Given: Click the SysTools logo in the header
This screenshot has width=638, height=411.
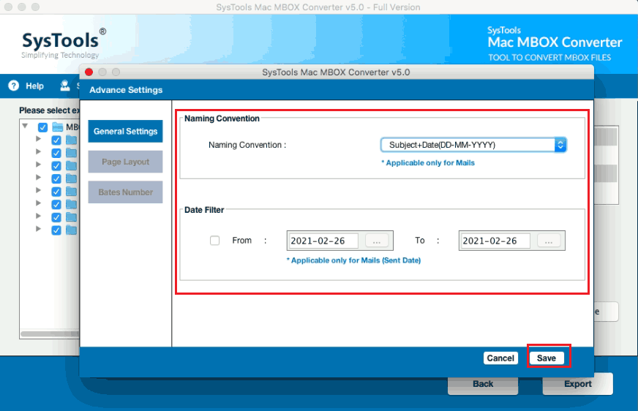Looking at the screenshot, I should click(x=64, y=43).
